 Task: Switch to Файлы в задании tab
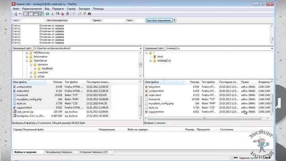coord(25,152)
